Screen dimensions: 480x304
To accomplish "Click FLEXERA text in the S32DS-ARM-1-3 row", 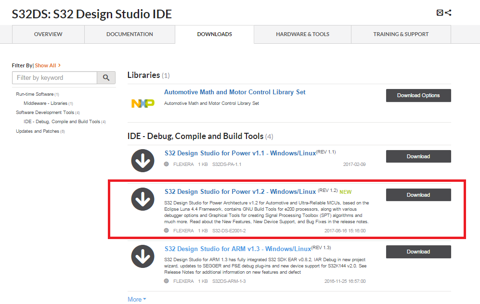I will pyautogui.click(x=184, y=281).
